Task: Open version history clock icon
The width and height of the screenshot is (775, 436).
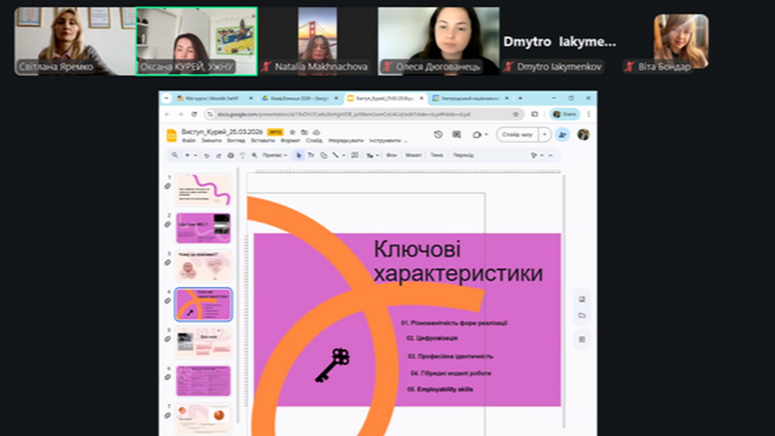Action: click(x=438, y=135)
